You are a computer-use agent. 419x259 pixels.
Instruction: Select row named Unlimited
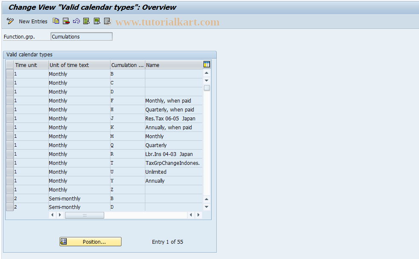[10, 172]
